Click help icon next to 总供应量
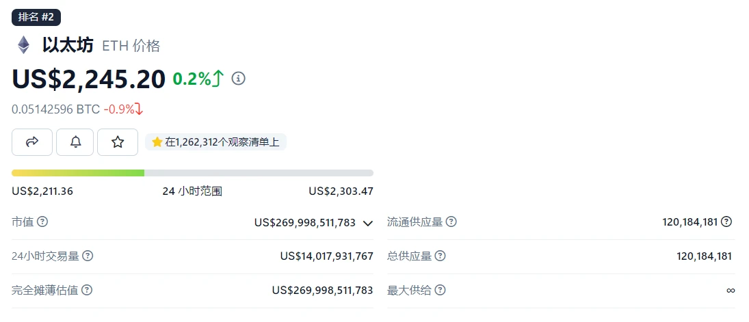This screenshot has width=749, height=322. [x=440, y=256]
